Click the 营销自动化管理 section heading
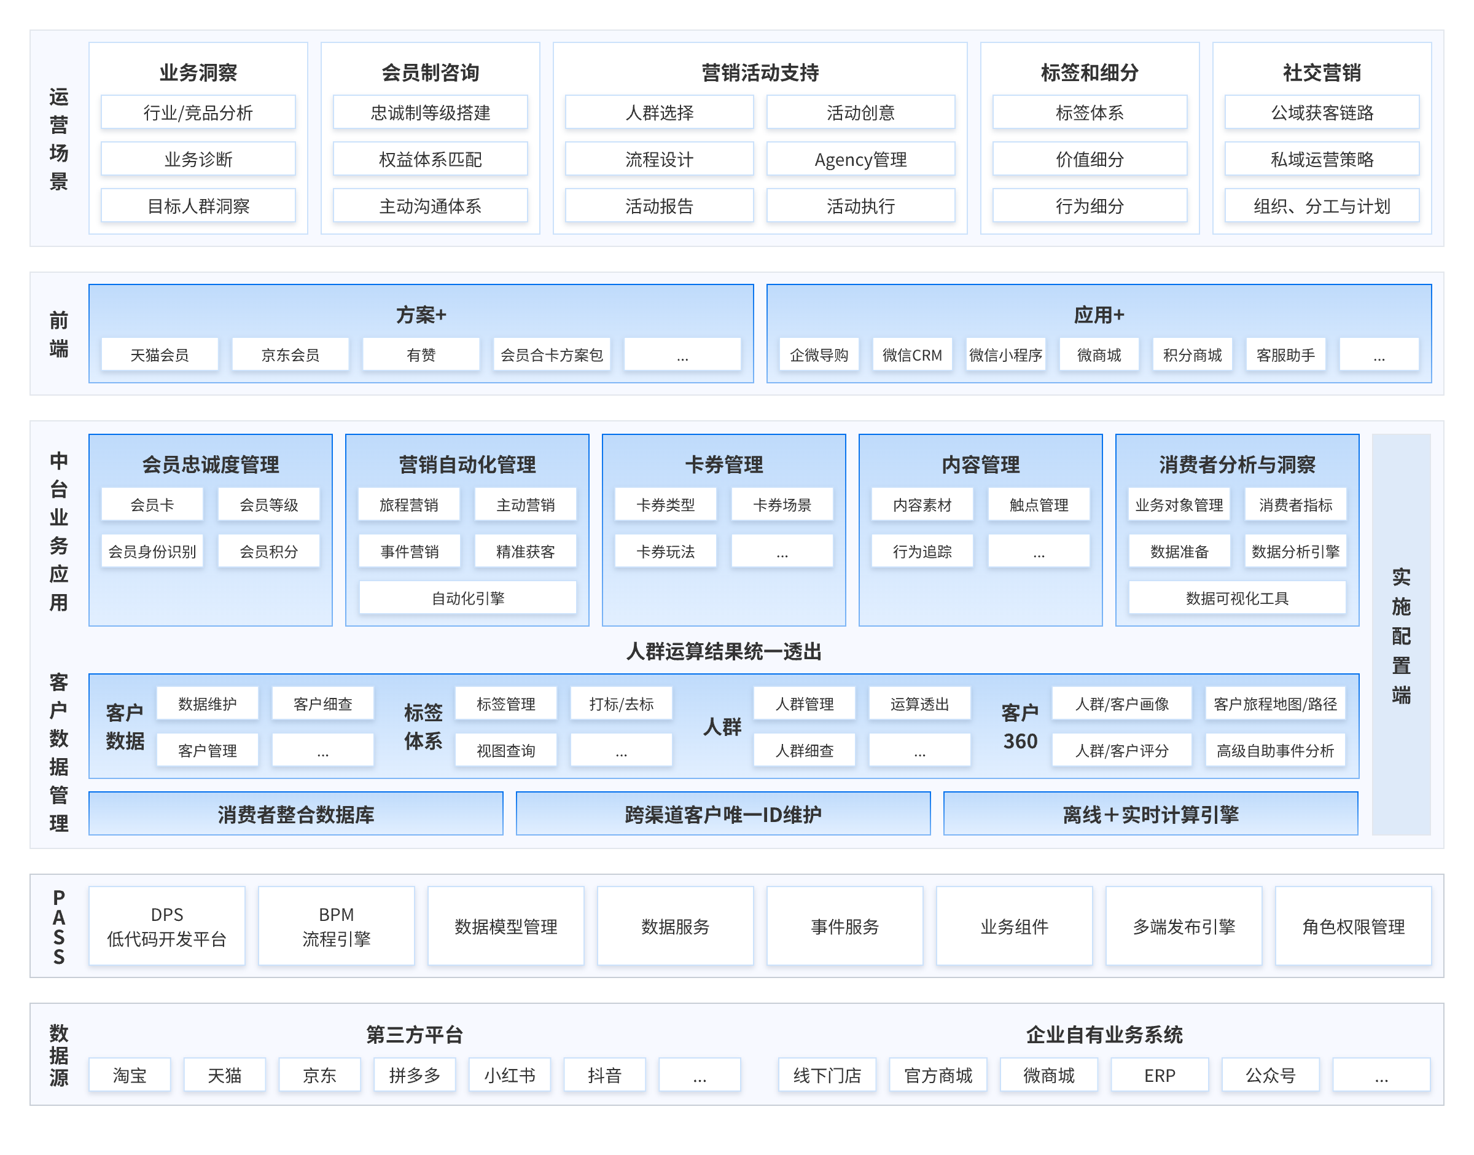 click(467, 464)
